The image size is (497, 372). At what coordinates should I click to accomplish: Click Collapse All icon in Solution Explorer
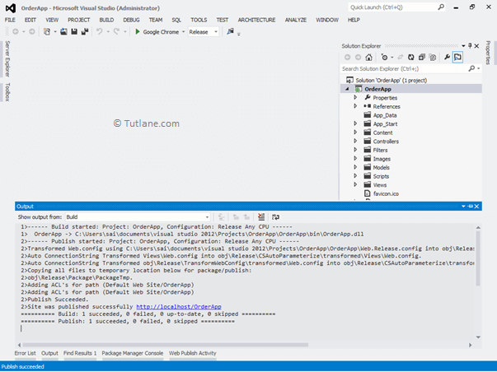coord(421,58)
